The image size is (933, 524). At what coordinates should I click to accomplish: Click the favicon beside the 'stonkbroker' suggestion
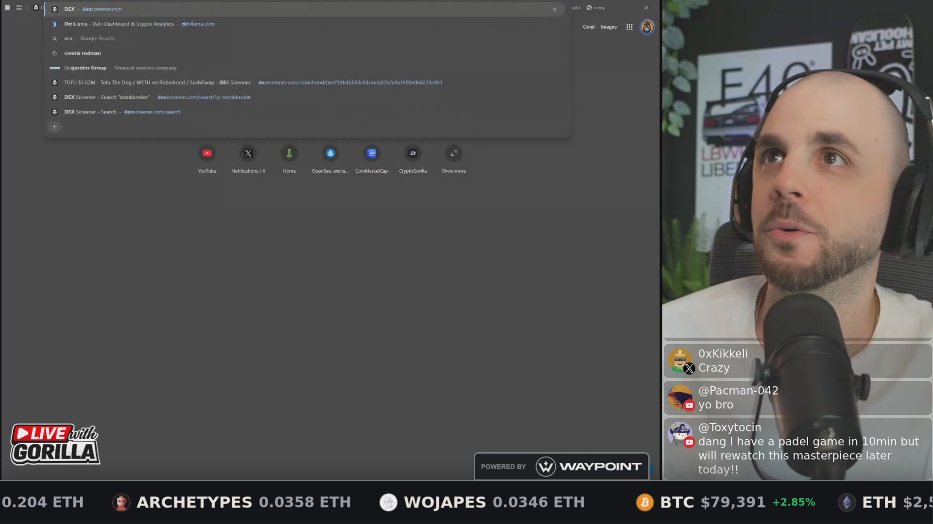[54, 97]
